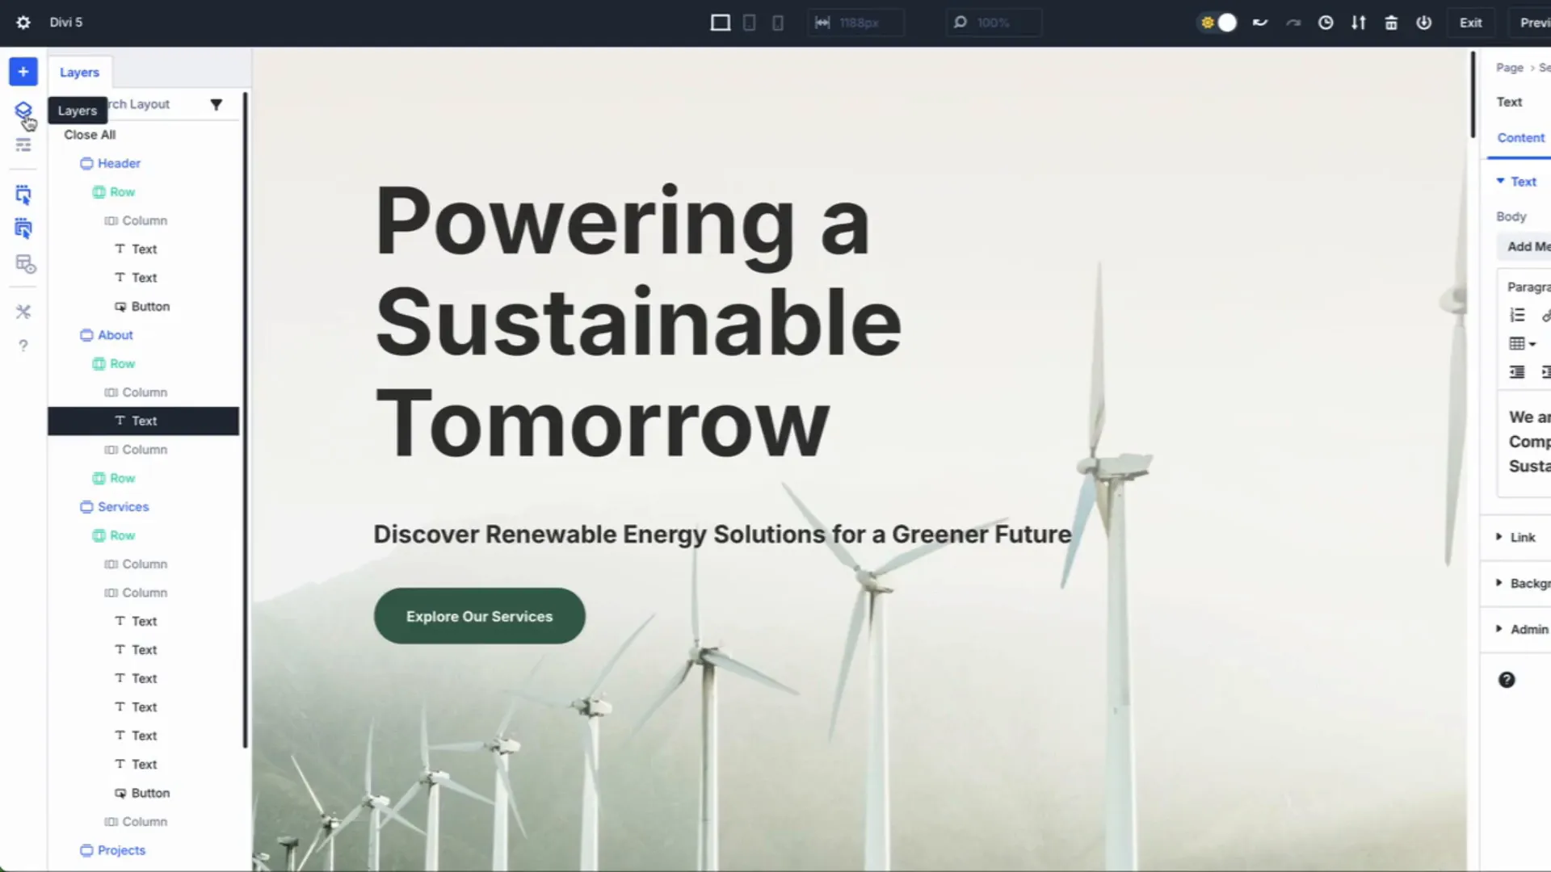The image size is (1551, 872).
Task: Open editing history clock icon
Action: [1326, 23]
